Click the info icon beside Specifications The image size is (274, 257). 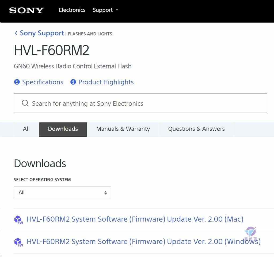17,82
